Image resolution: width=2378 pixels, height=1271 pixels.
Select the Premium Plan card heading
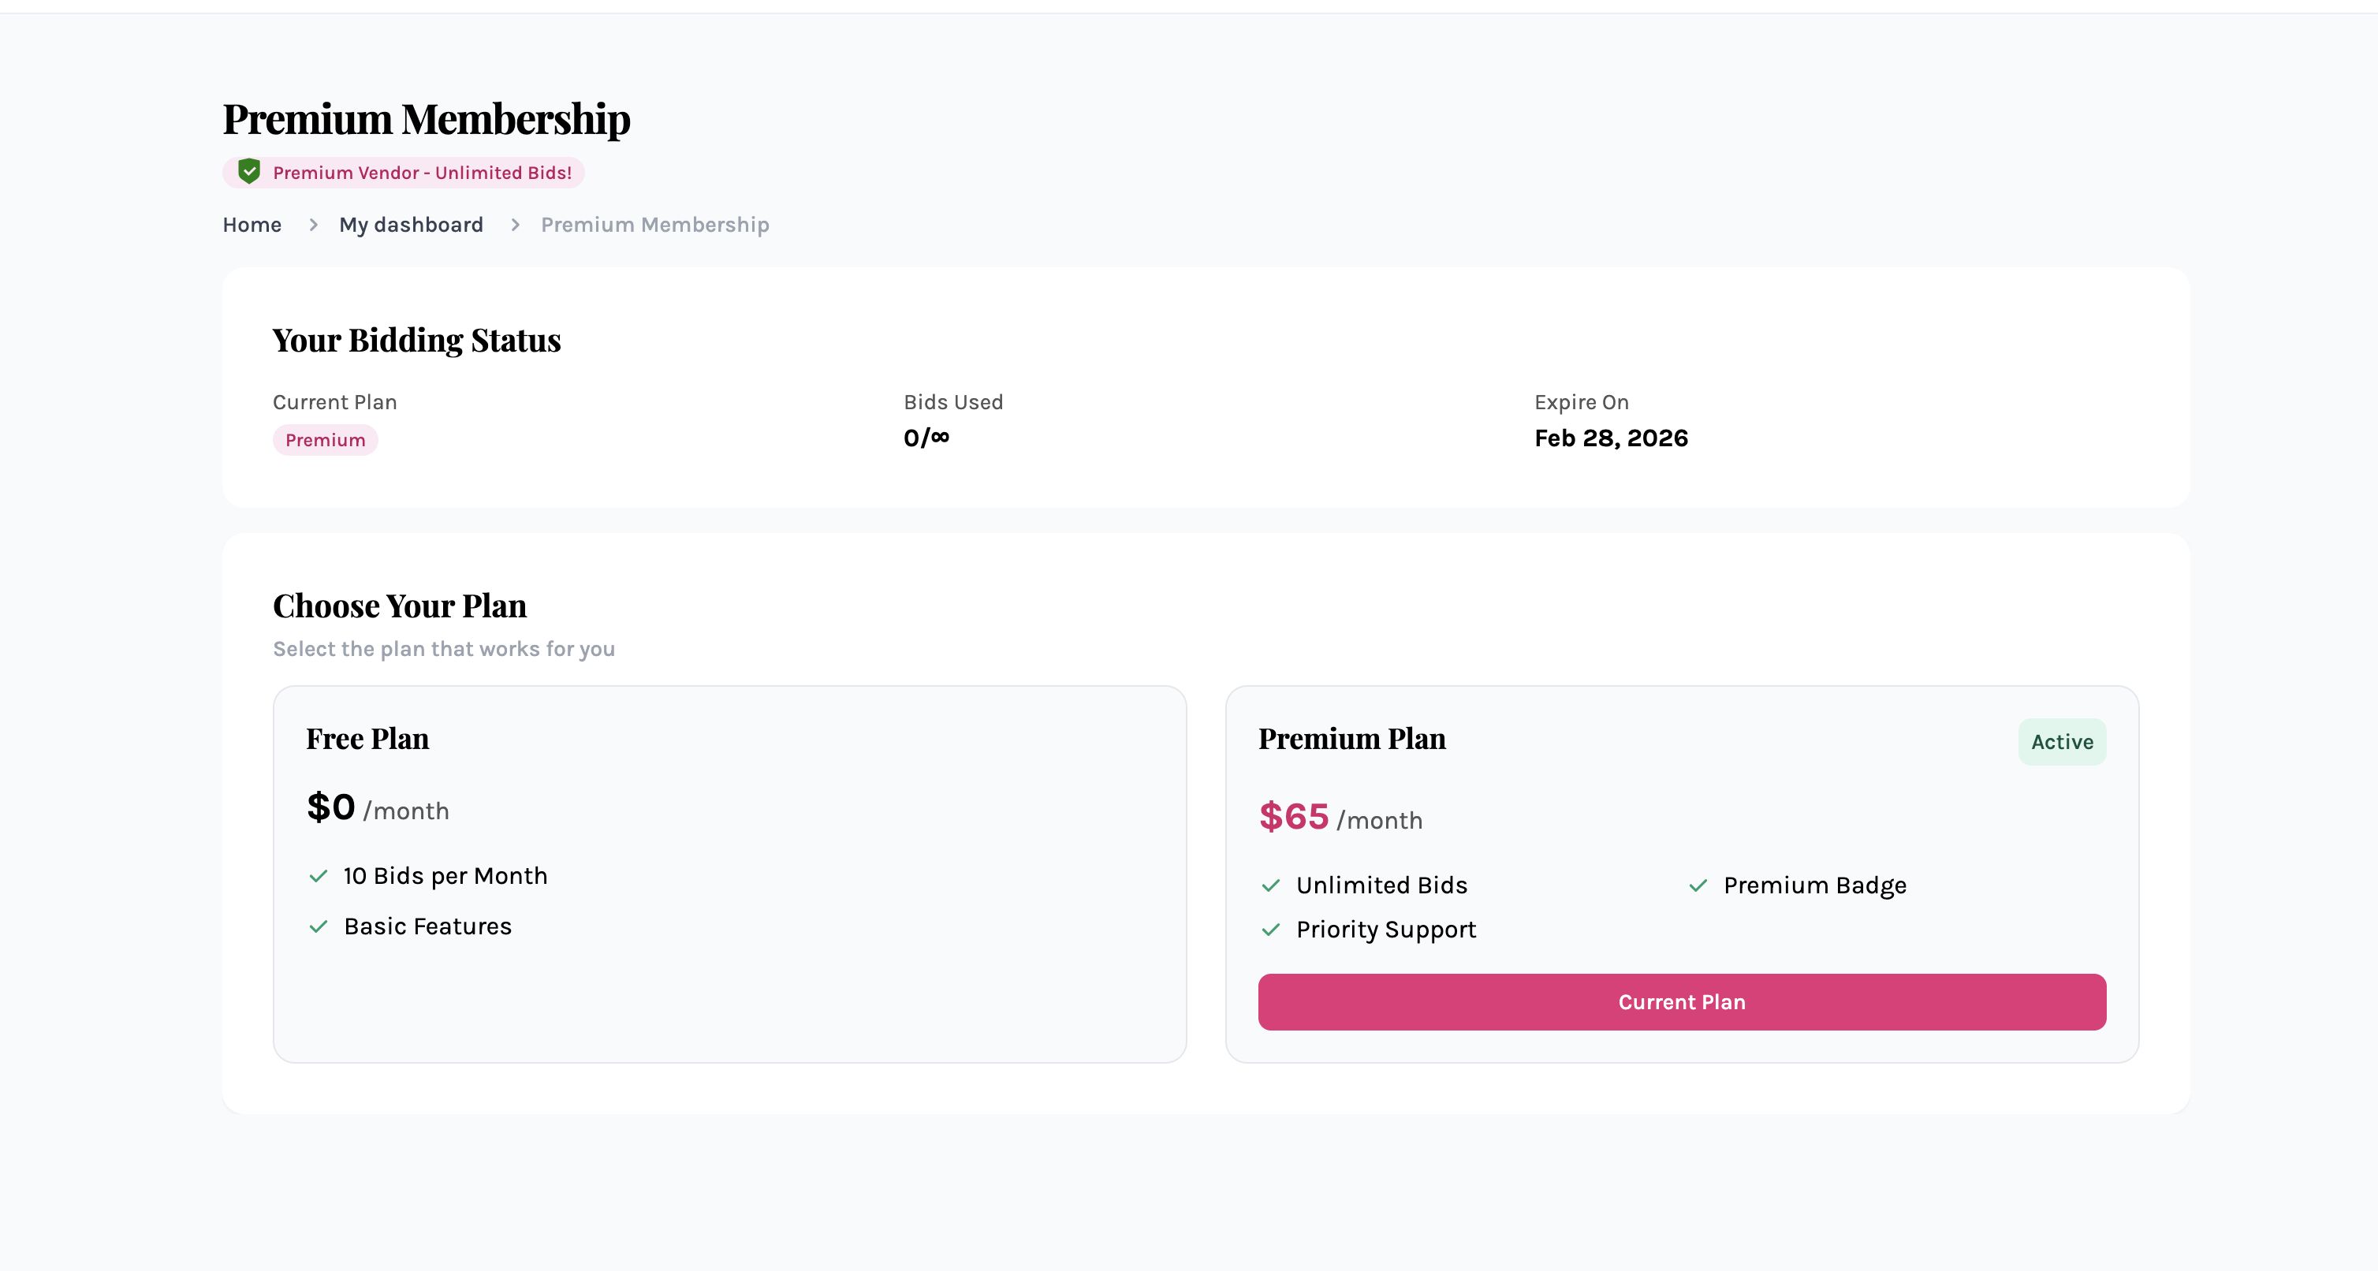1351,739
